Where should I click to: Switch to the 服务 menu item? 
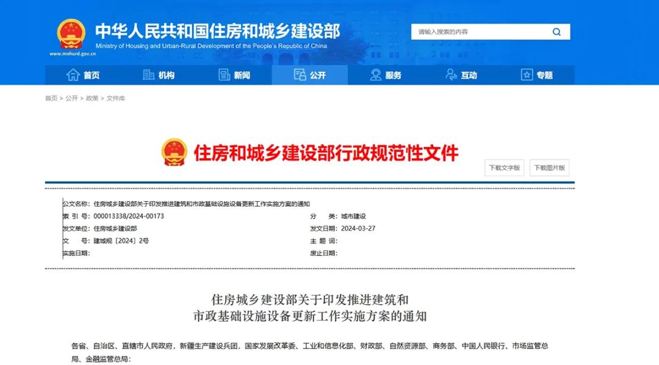pyautogui.click(x=394, y=76)
